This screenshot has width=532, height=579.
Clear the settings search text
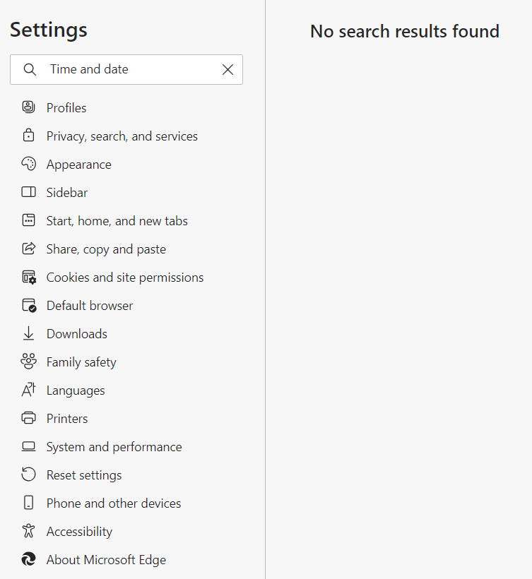[227, 69]
